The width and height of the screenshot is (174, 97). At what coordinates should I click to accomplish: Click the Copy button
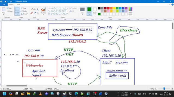tap(10, 11)
